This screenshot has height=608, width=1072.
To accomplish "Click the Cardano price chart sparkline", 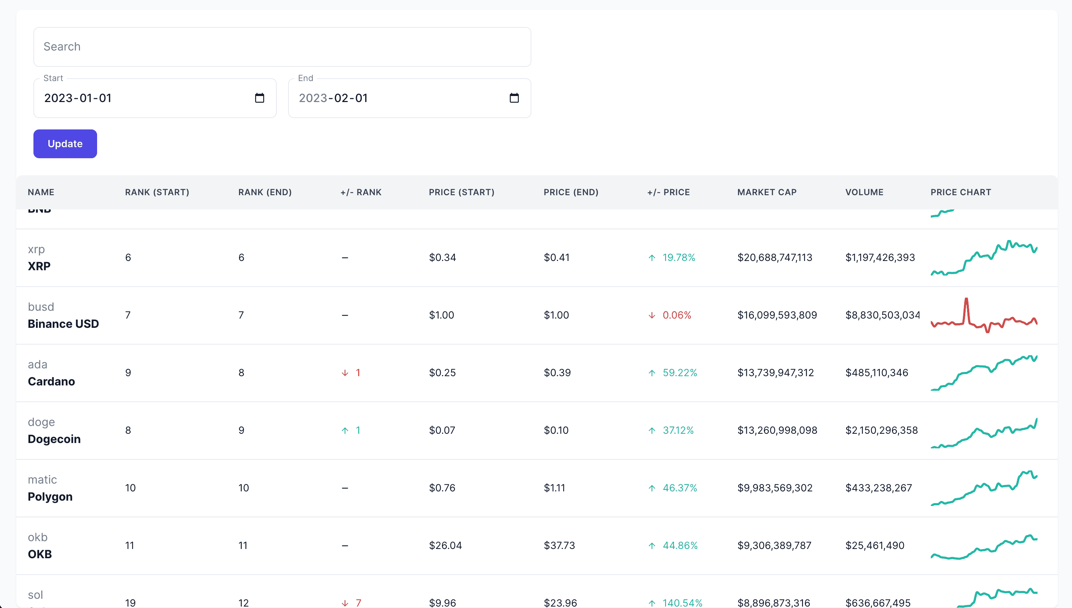I will tap(984, 373).
